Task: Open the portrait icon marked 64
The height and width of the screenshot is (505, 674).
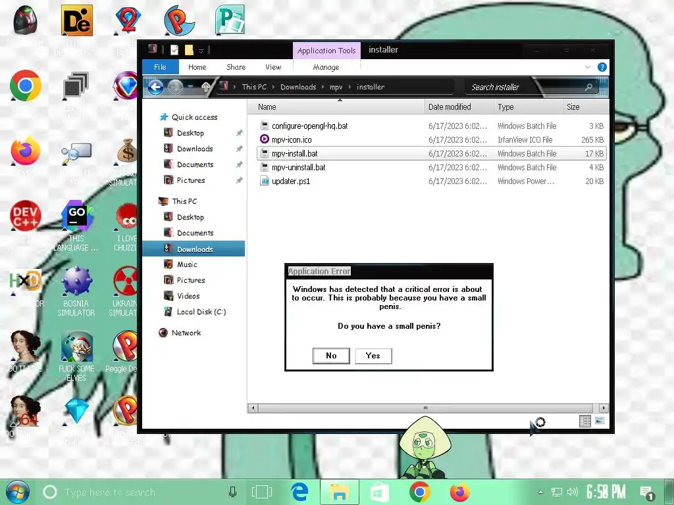Action: (x=26, y=411)
